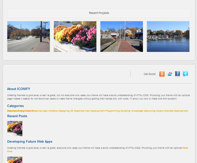Open the User Interface Designing category
Viewport: 197px width, 163px height.
pyautogui.click(x=56, y=111)
